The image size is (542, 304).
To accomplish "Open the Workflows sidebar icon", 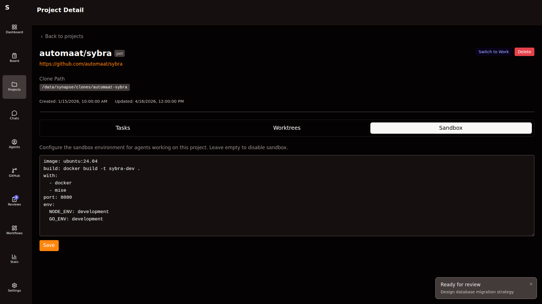I will pyautogui.click(x=14, y=230).
